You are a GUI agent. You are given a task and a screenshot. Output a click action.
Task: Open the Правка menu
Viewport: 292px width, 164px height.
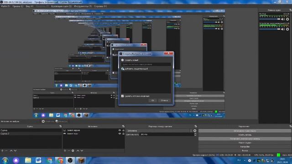click(18, 6)
